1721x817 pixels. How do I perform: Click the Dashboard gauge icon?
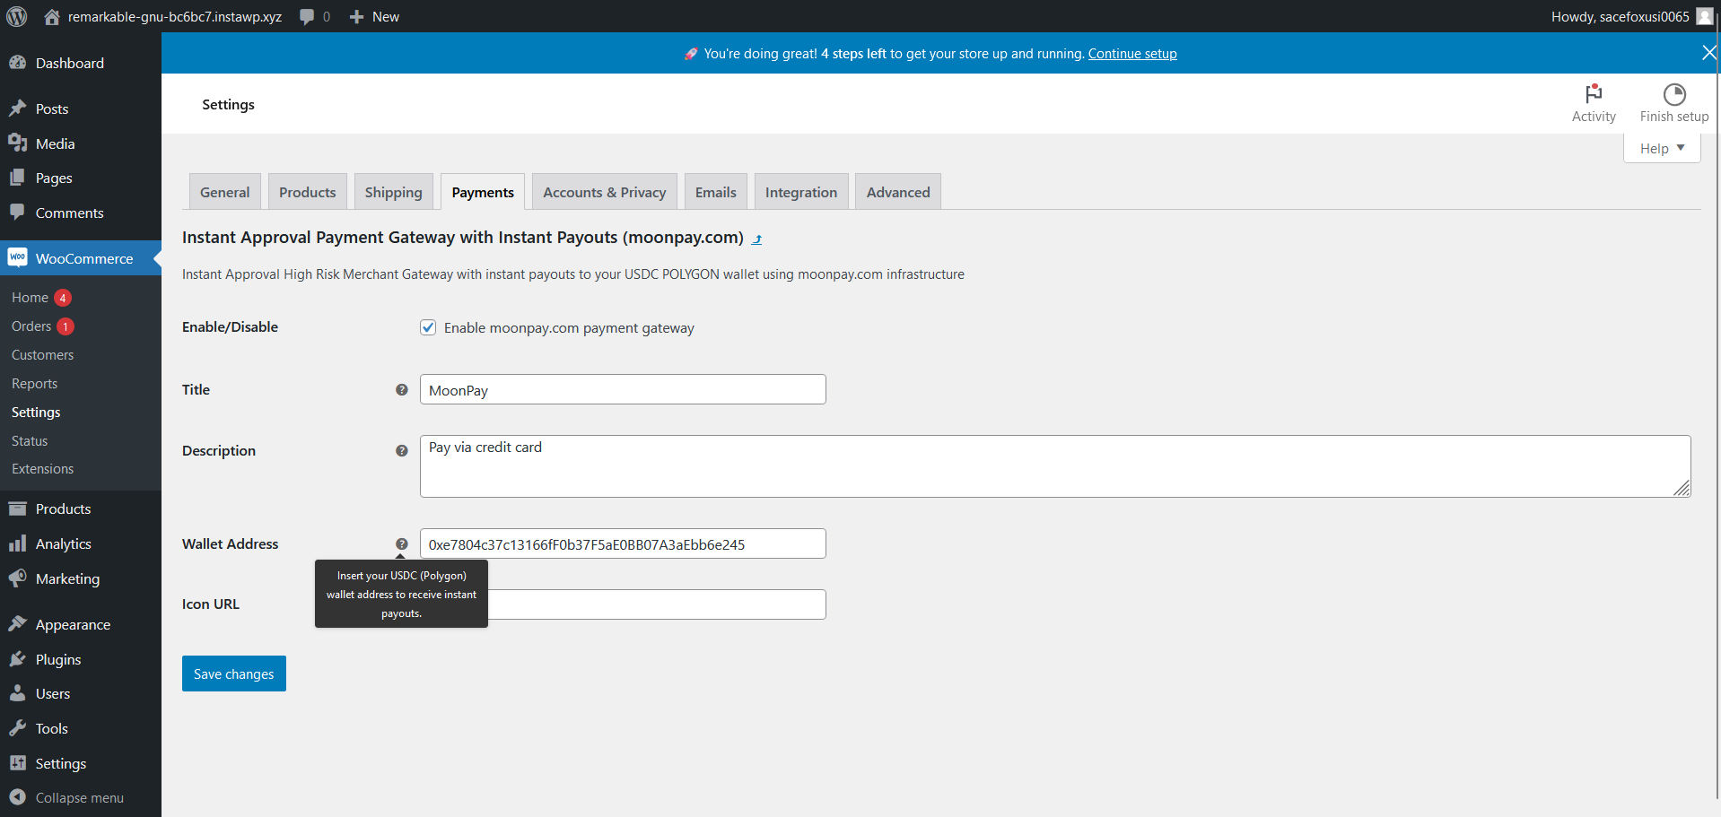tap(17, 63)
